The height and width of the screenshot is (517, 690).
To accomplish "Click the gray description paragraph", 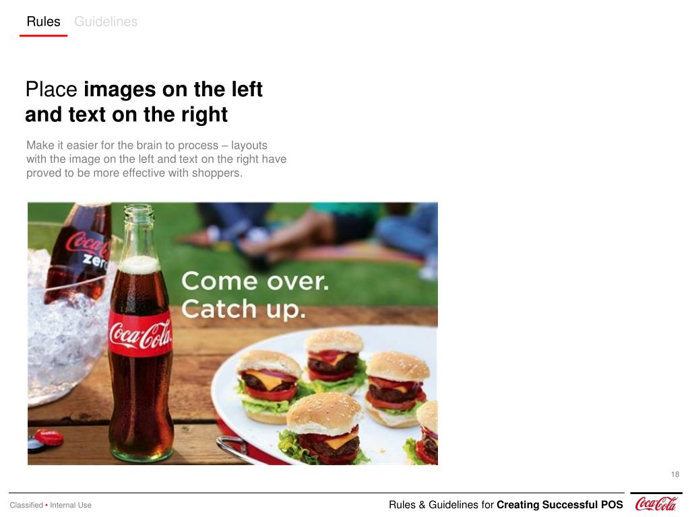I will (x=156, y=159).
